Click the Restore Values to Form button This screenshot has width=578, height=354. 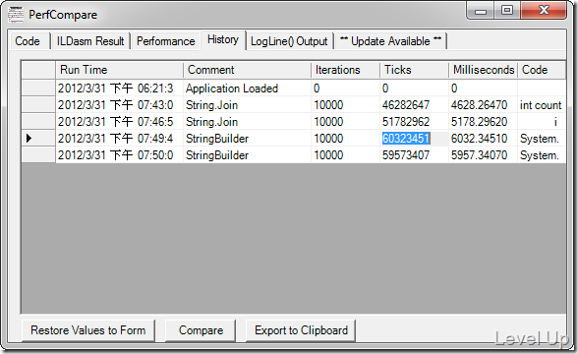click(88, 330)
